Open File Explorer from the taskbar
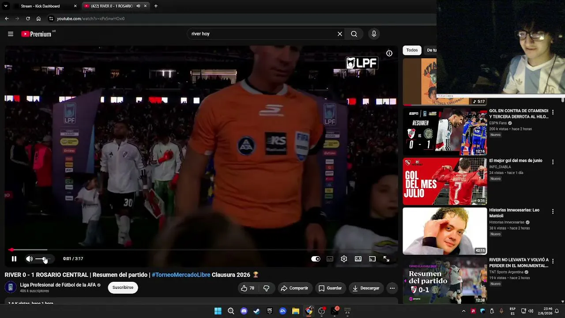Viewport: 565px width, 318px height. 296,311
